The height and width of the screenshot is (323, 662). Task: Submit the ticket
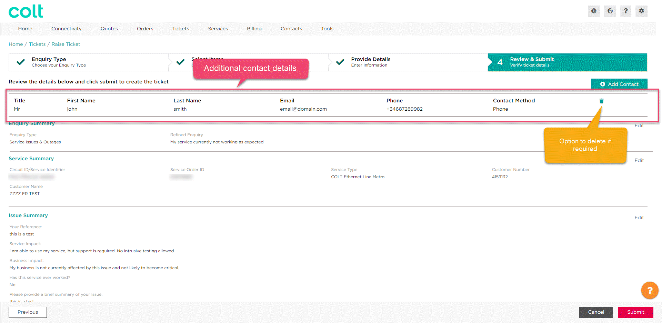pyautogui.click(x=635, y=312)
